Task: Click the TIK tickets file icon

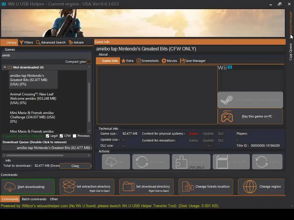Action: (x=188, y=186)
